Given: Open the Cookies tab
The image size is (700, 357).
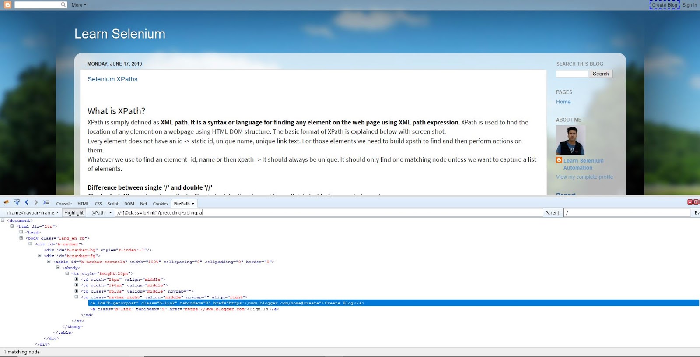Looking at the screenshot, I should point(161,204).
